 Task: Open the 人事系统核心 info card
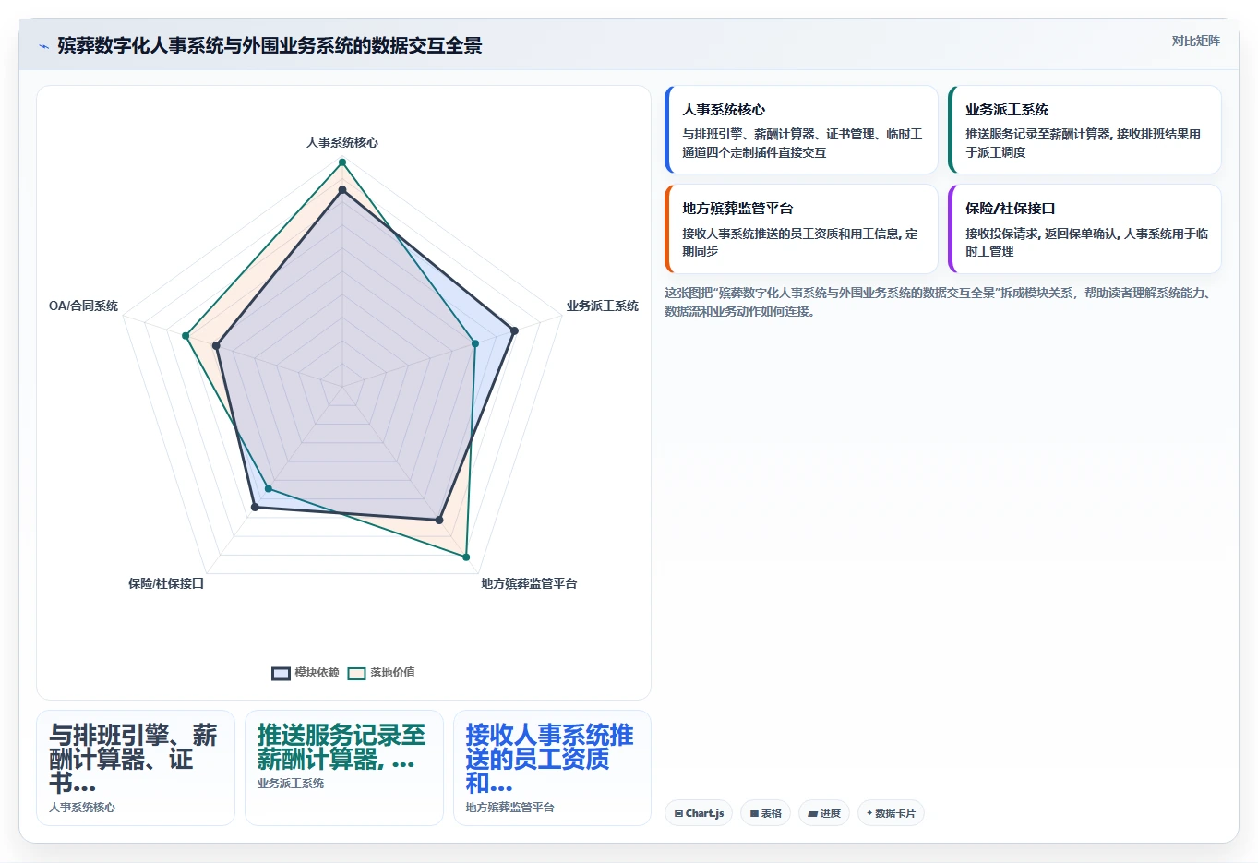point(801,130)
